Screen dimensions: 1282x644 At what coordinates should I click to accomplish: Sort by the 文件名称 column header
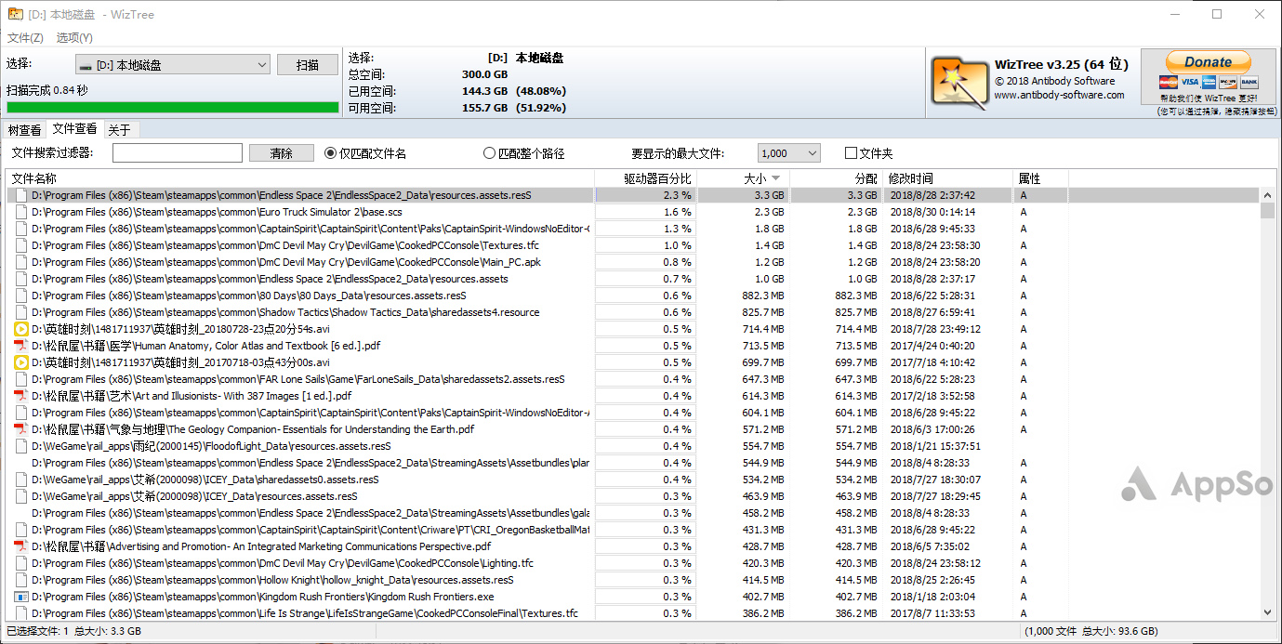point(301,178)
